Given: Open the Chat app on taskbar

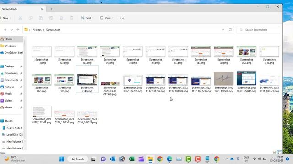Looking at the screenshot, I should click(103, 159).
